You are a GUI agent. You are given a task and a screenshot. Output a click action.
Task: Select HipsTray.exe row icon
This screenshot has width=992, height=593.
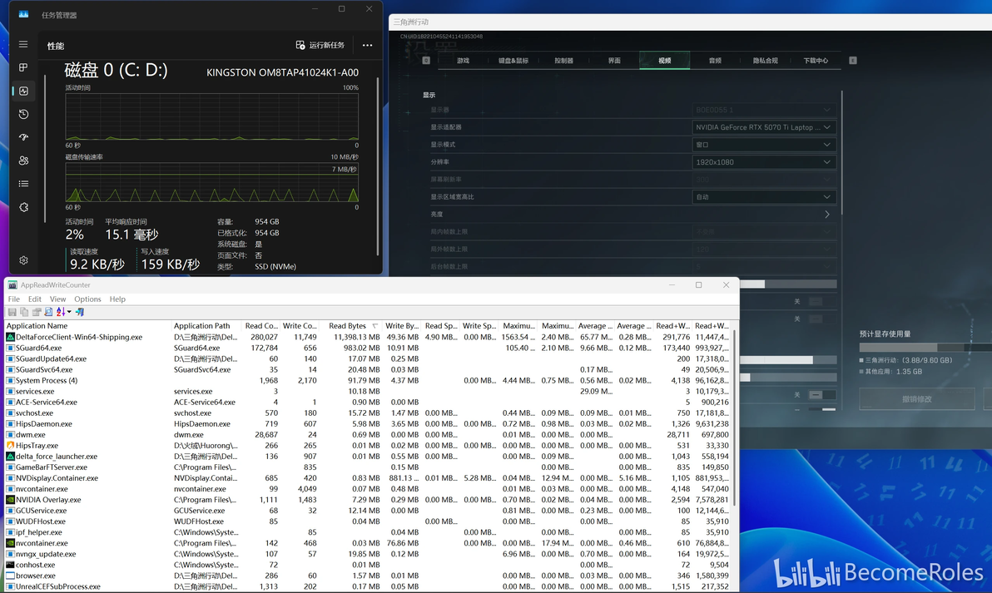click(10, 446)
